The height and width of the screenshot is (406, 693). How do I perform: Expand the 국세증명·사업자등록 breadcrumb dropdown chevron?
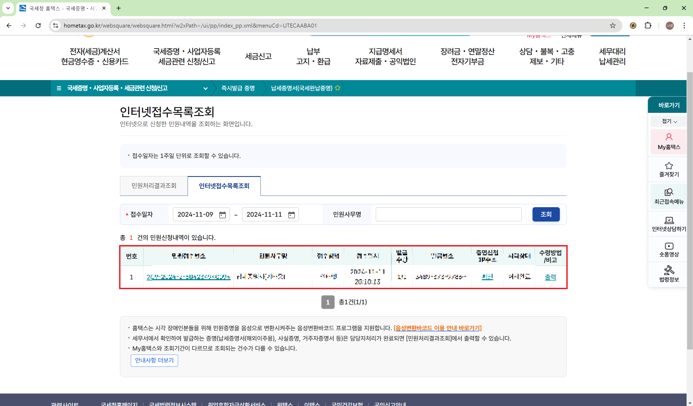205,88
